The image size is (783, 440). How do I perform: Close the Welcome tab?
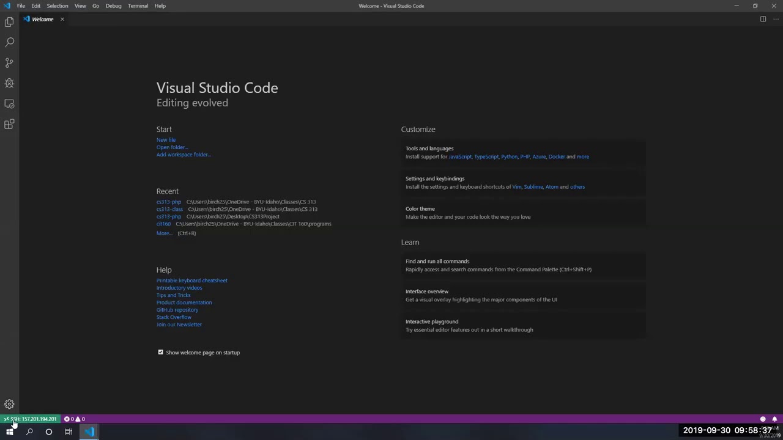[62, 19]
